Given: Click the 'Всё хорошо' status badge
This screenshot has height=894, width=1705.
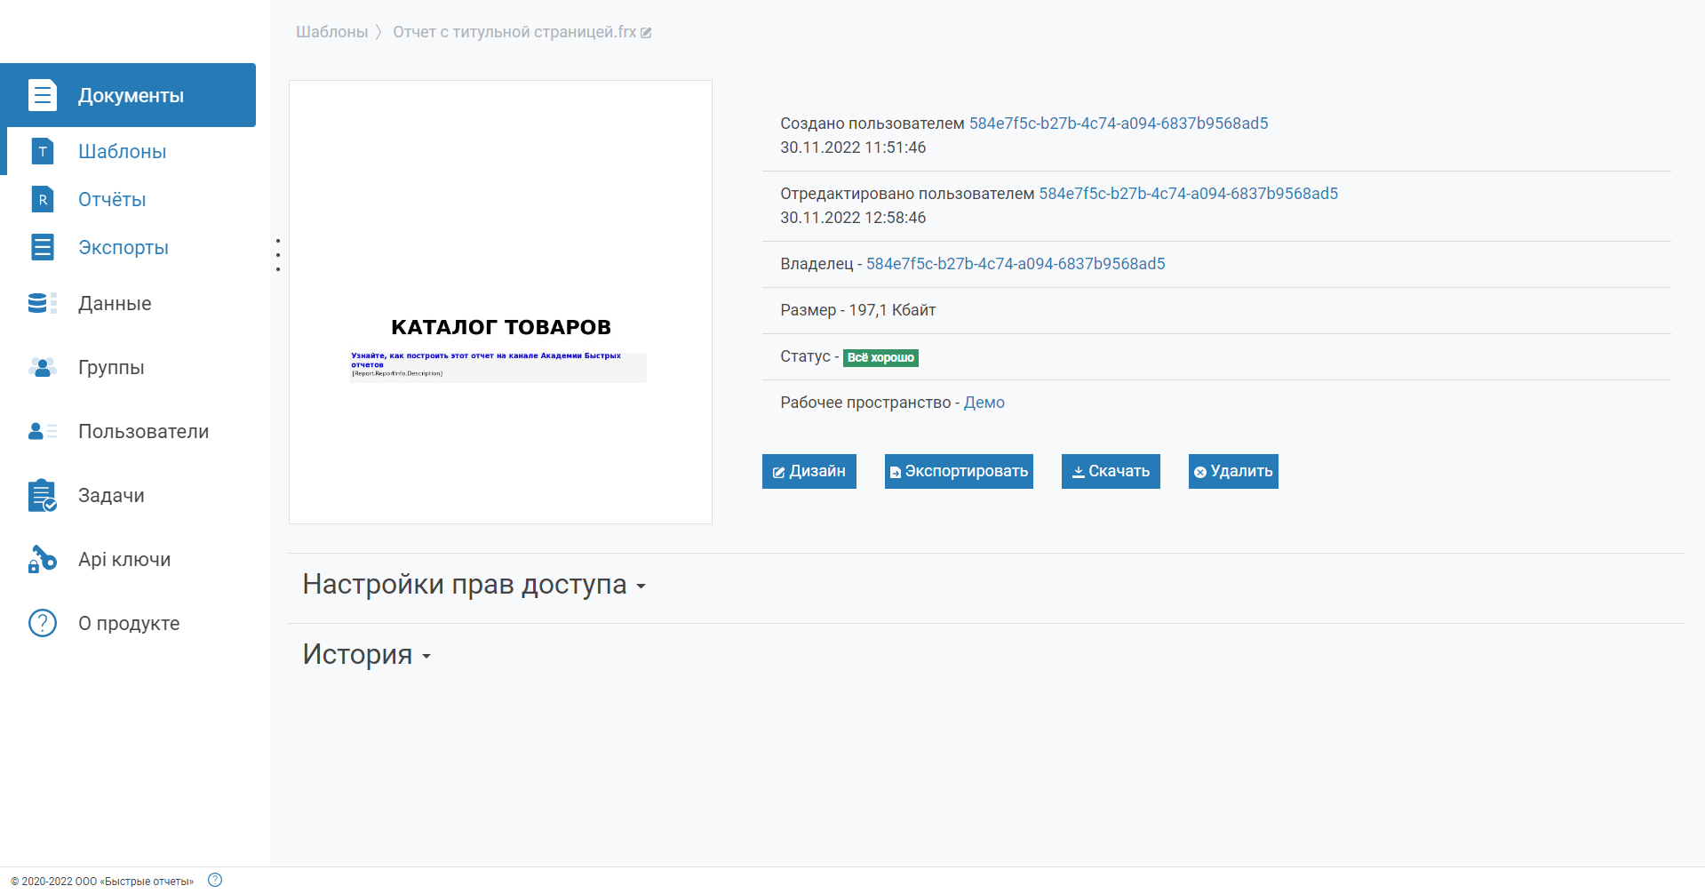Looking at the screenshot, I should [880, 357].
